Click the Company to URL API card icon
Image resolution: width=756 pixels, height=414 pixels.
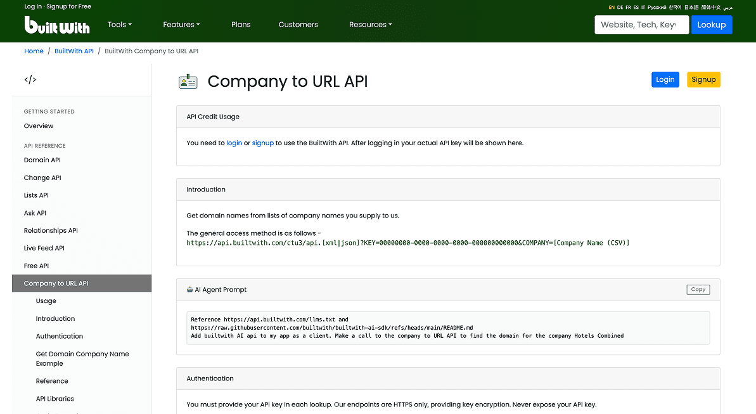click(x=188, y=82)
